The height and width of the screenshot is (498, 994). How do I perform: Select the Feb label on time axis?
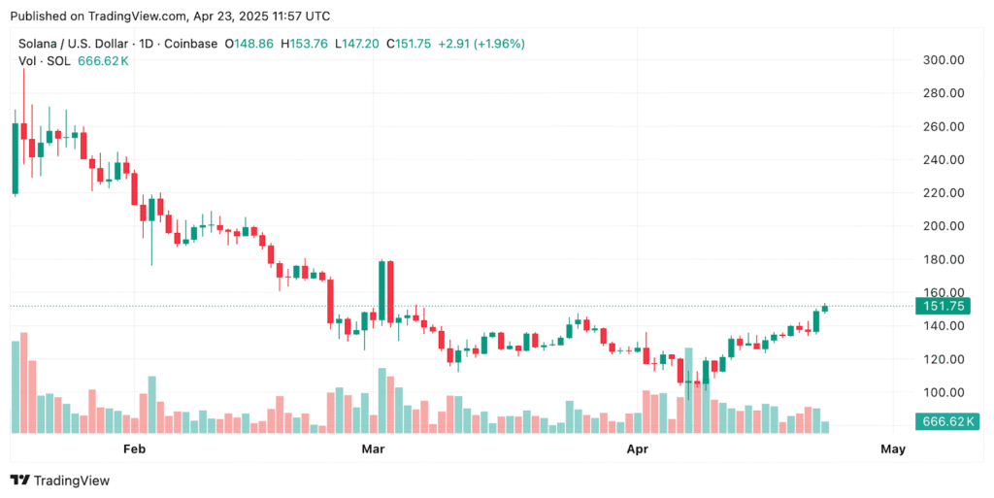pos(134,449)
